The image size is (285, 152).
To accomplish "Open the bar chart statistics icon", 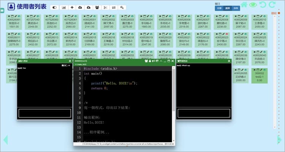I will (x=63, y=7).
